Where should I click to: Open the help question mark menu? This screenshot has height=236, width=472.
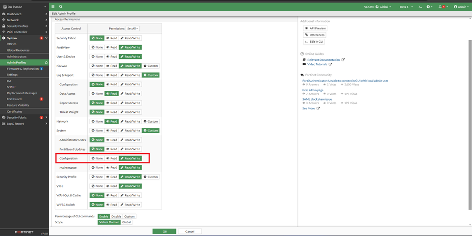click(429, 7)
